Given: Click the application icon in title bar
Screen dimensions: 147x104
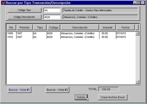Looking at the screenshot, I should (x=3, y=3).
